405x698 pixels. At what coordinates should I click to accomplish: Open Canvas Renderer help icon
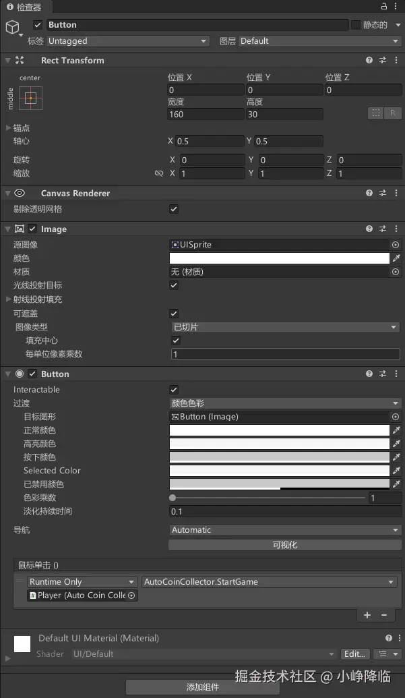[x=369, y=193]
